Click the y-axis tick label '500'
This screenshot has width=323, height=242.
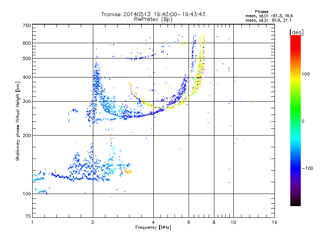[x=27, y=58]
